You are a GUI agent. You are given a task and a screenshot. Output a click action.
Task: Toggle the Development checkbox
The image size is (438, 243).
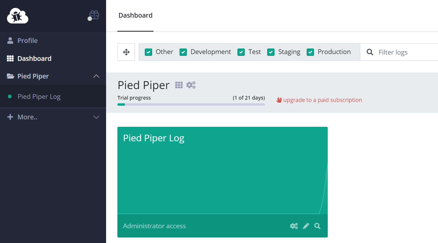click(x=183, y=52)
